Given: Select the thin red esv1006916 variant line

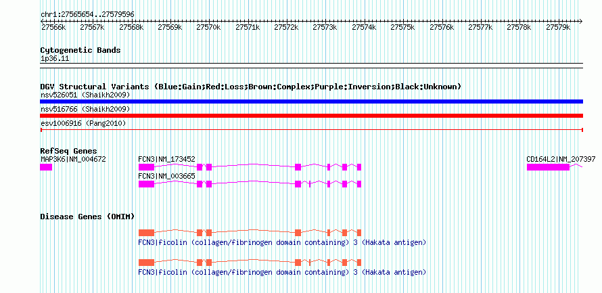Looking at the screenshot, I should tap(311, 130).
